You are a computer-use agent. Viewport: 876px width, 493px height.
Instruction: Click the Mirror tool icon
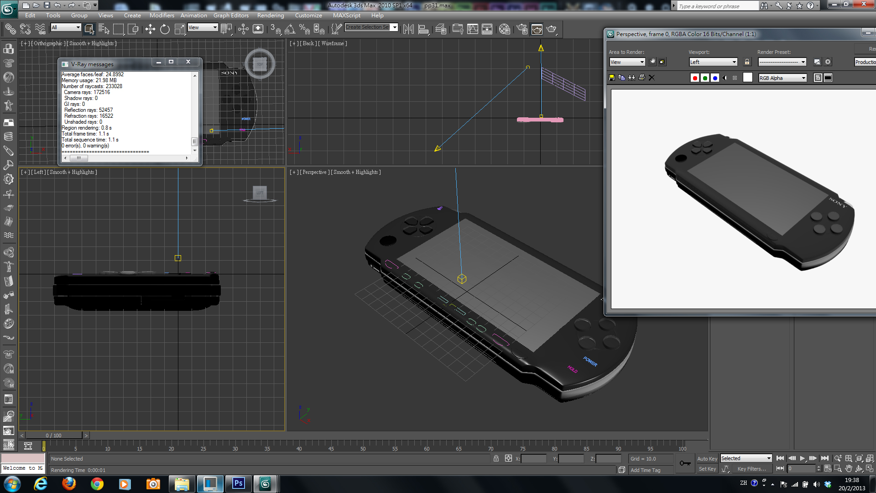(408, 29)
